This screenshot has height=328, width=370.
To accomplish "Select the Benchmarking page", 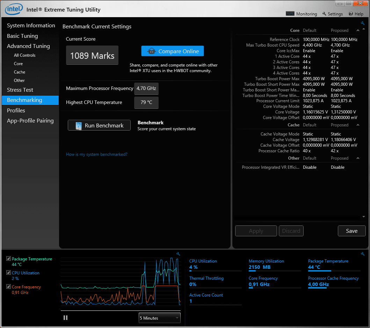I will [30, 100].
